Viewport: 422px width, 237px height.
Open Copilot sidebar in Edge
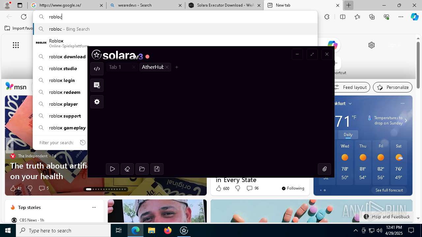[x=414, y=17]
